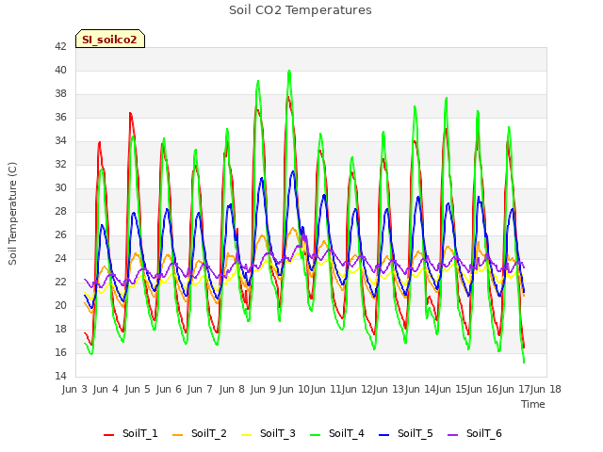The height and width of the screenshot is (452, 603).
Task: Click the 42 y-axis tick label
Action: click(x=60, y=46)
